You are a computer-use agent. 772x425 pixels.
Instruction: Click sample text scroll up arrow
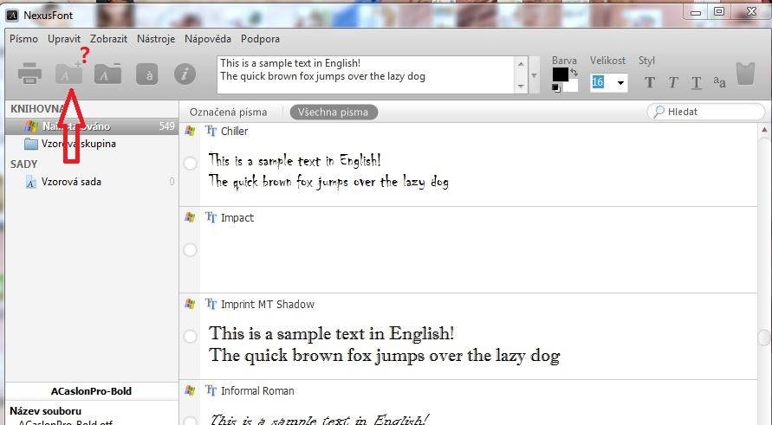pyautogui.click(x=521, y=63)
